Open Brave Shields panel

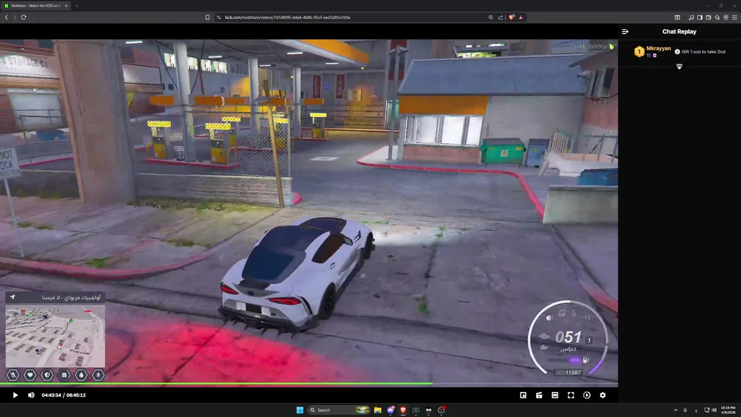pyautogui.click(x=511, y=17)
